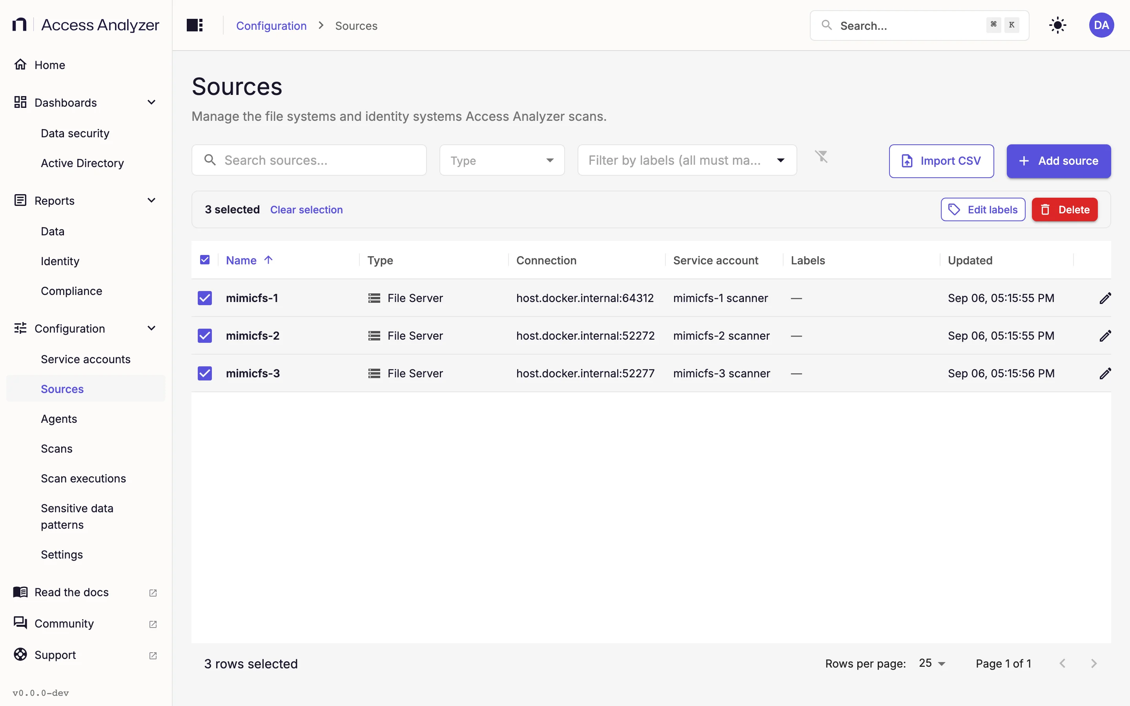
Task: Click the Name column sort arrow
Action: 268,260
